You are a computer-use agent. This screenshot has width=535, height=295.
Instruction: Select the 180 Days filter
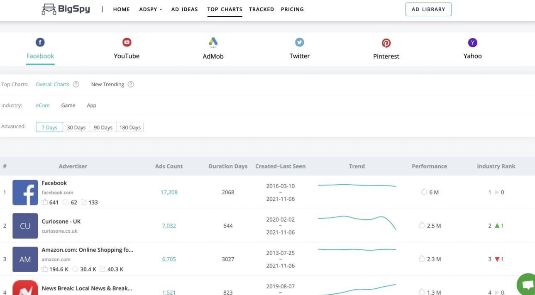pos(130,127)
